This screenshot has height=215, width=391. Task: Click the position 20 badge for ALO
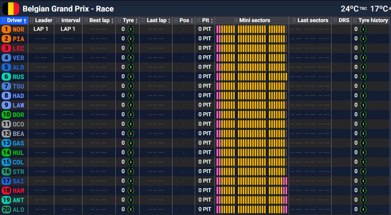click(6, 209)
